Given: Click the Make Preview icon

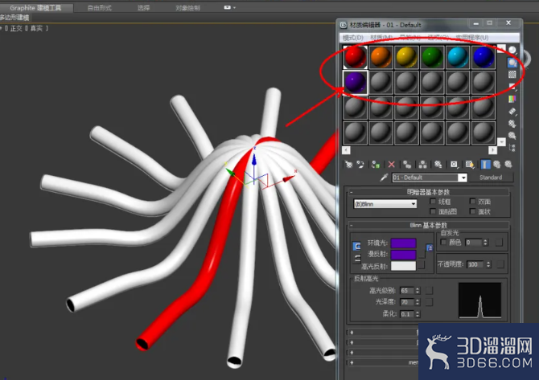Looking at the screenshot, I should 512,111.
